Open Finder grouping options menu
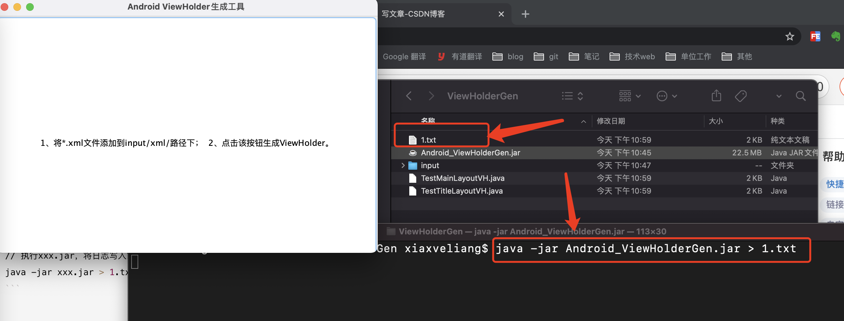844x321 pixels. click(x=629, y=96)
